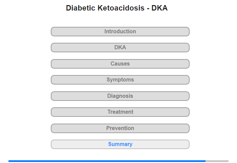Go to the Causes section
237x163 pixels.
point(120,64)
